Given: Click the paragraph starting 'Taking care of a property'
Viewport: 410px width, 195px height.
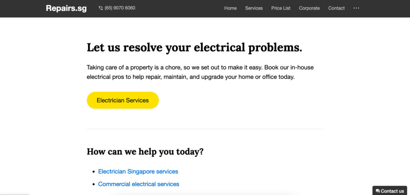Looking at the screenshot, I should click(200, 72).
